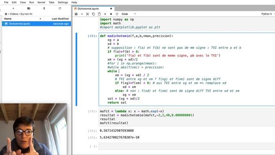Copy the selected cell
This screenshot has width=275, height=155.
click(x=94, y=14)
